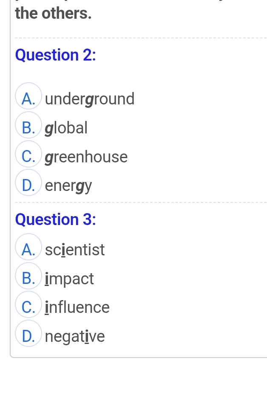Mark option D circle for negative

[28, 336]
